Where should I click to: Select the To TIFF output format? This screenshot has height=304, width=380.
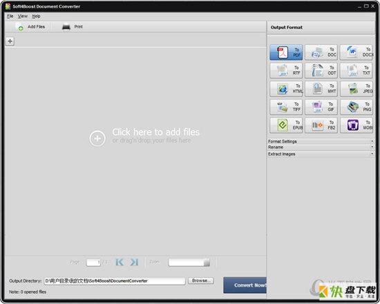(x=286, y=107)
